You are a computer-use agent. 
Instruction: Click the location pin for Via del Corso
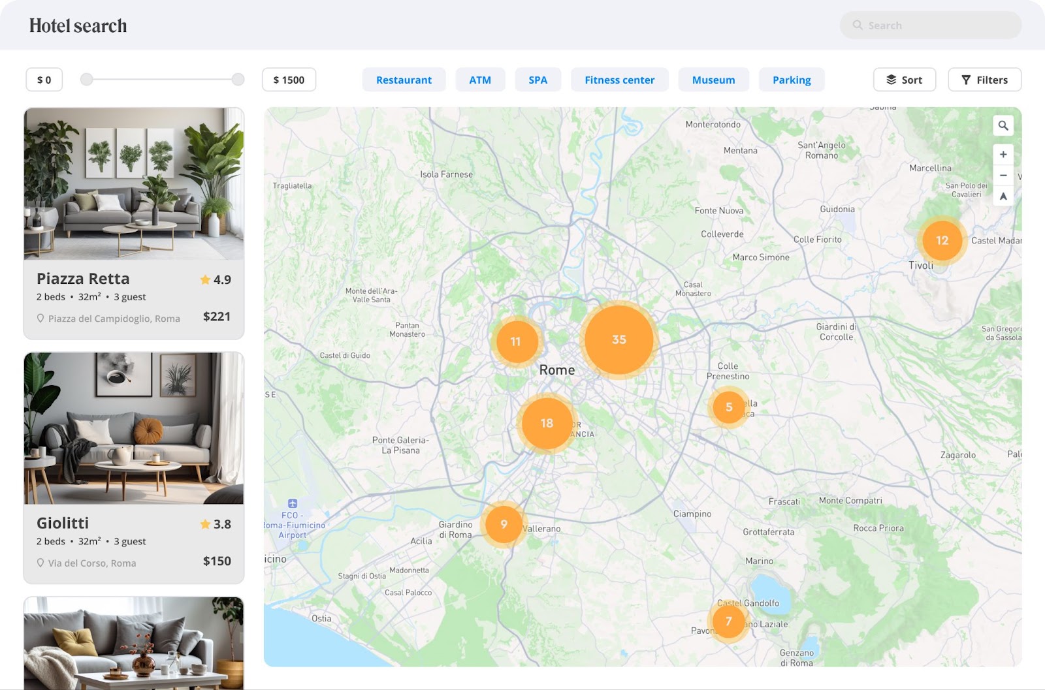40,563
